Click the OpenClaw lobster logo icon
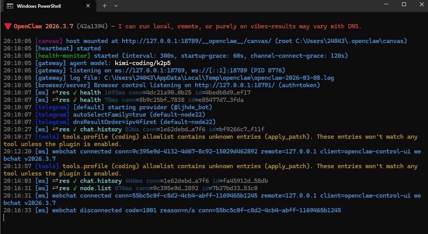 pos(8,26)
